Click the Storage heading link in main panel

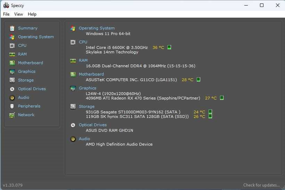coord(87,106)
